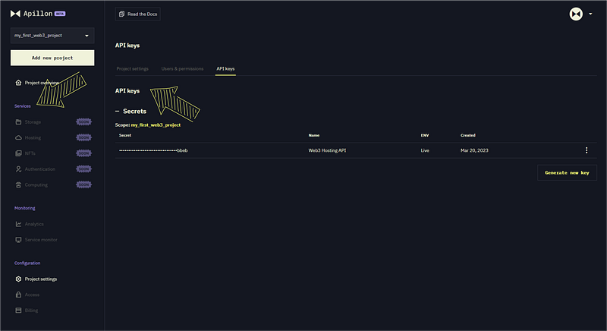Click Generate new key button
Viewport: 607px width, 331px height.
click(567, 172)
